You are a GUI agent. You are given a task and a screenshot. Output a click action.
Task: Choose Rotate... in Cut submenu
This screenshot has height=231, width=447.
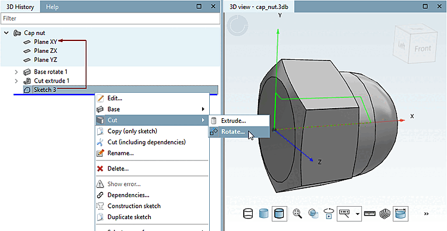(239, 132)
